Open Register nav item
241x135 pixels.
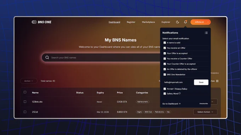pos(131,22)
